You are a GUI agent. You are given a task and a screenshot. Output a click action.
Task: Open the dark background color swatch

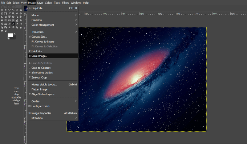point(14,38)
